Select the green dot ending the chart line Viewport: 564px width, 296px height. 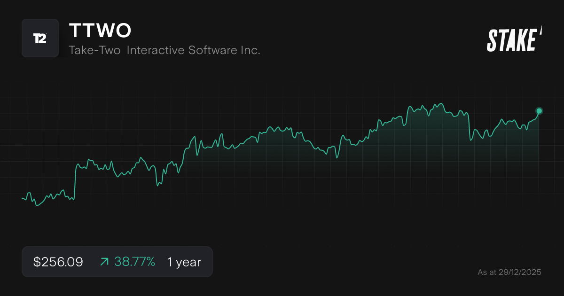(539, 111)
